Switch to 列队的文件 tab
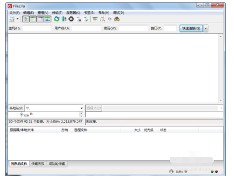 click(x=19, y=164)
